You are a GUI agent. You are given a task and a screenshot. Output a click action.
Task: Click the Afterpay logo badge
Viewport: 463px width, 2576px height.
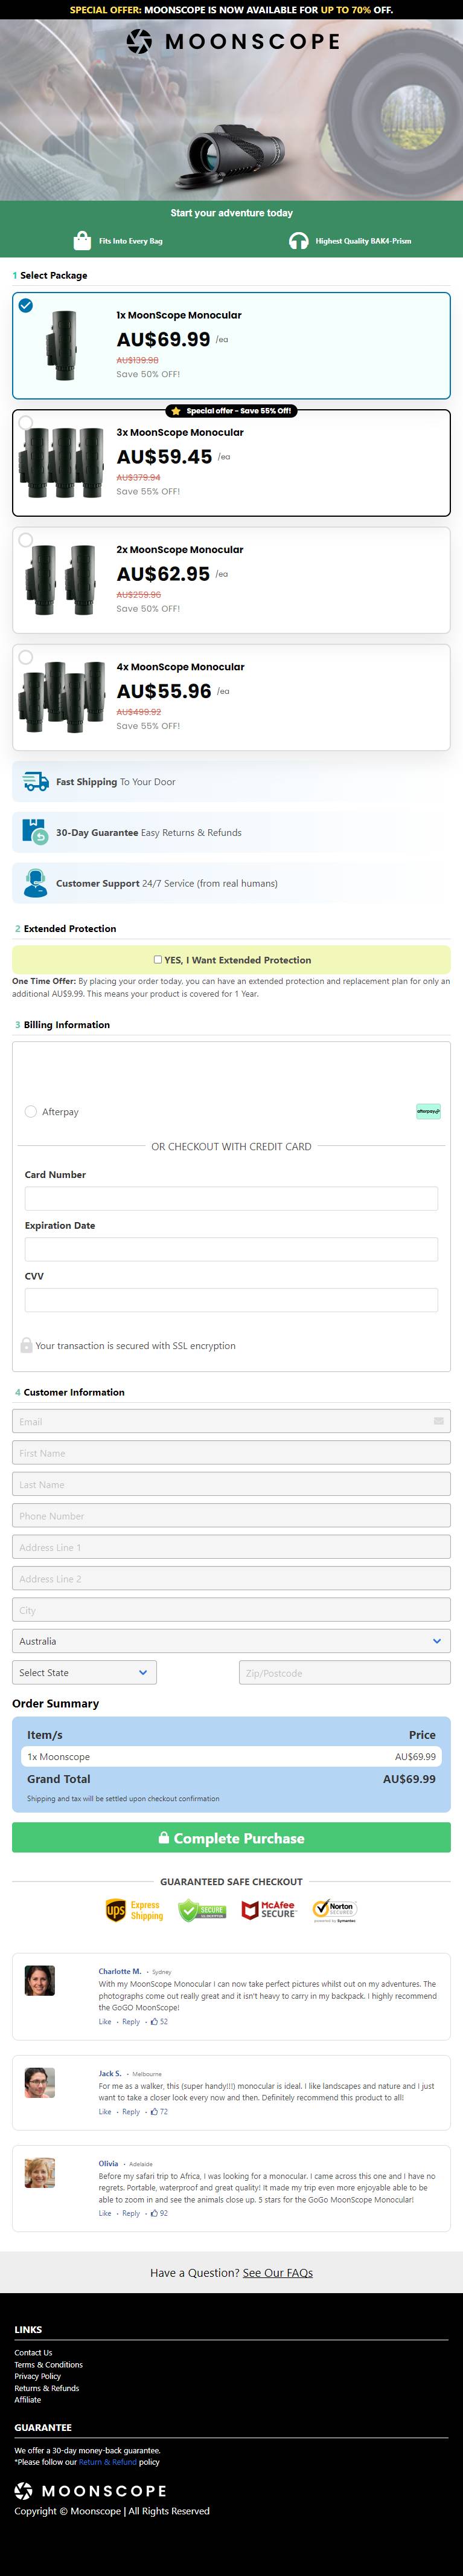pos(428,1111)
